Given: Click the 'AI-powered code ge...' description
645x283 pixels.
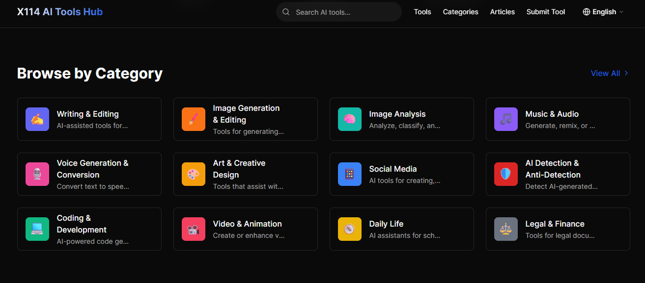Looking at the screenshot, I should (92, 241).
